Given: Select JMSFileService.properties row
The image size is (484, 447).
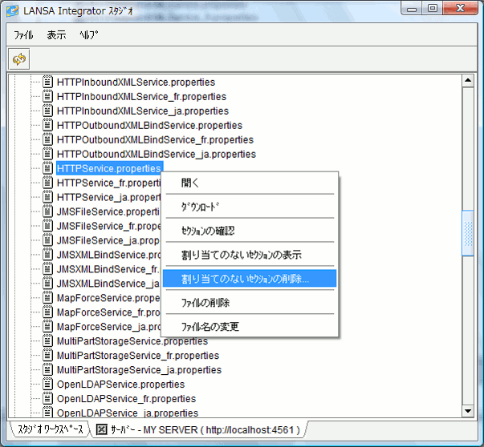Looking at the screenshot, I should click(x=108, y=211).
